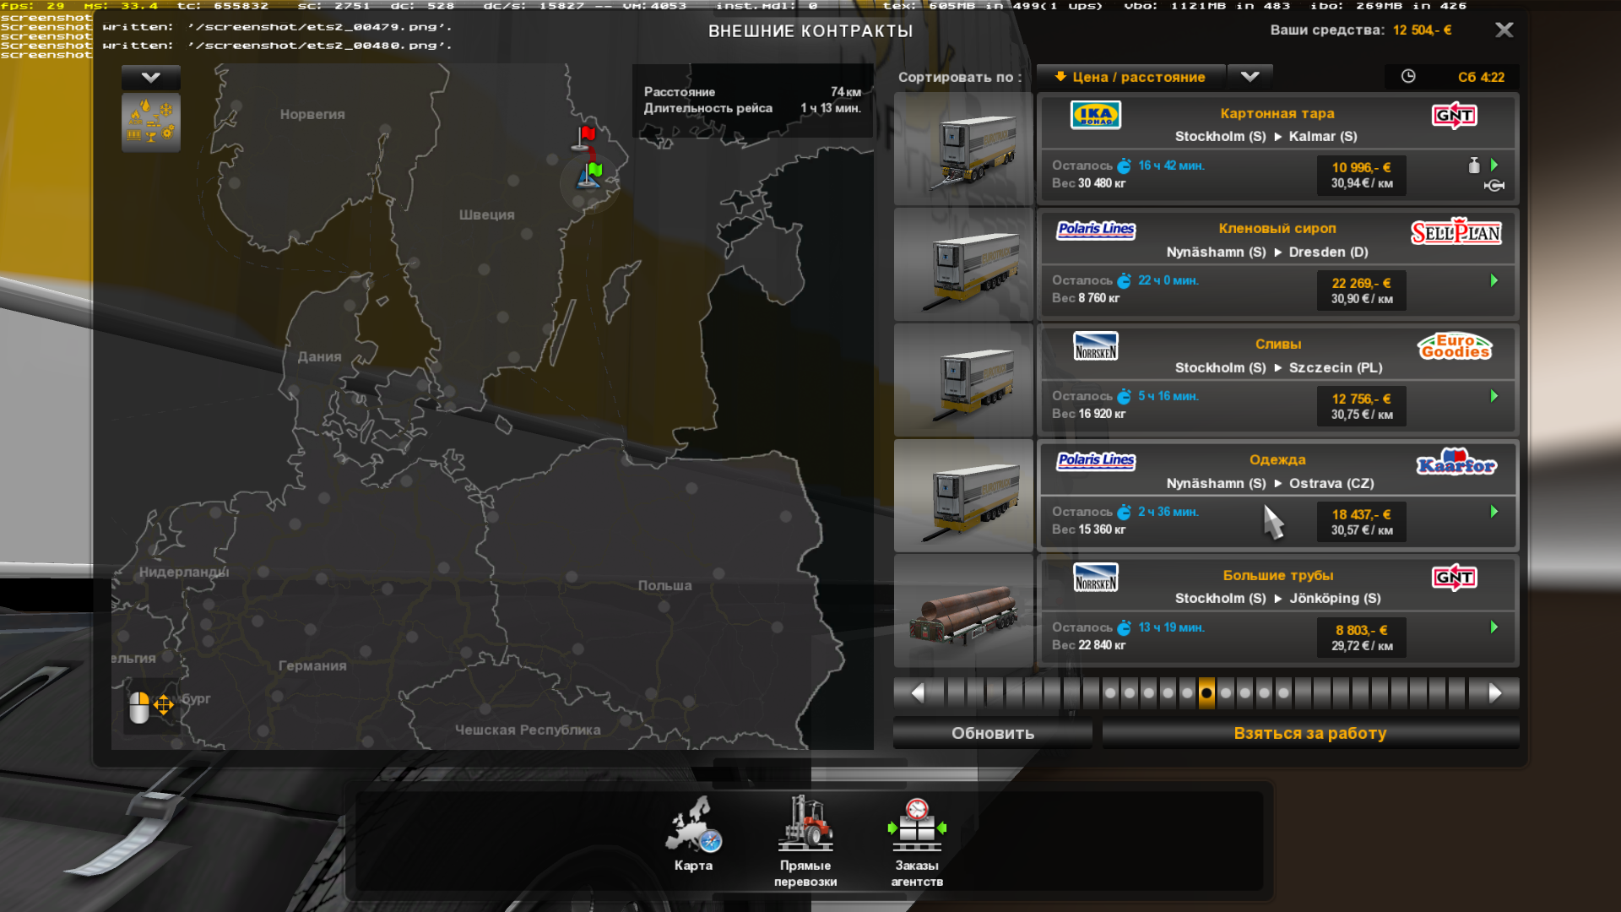Select the last page dot in pager

(x=1283, y=693)
